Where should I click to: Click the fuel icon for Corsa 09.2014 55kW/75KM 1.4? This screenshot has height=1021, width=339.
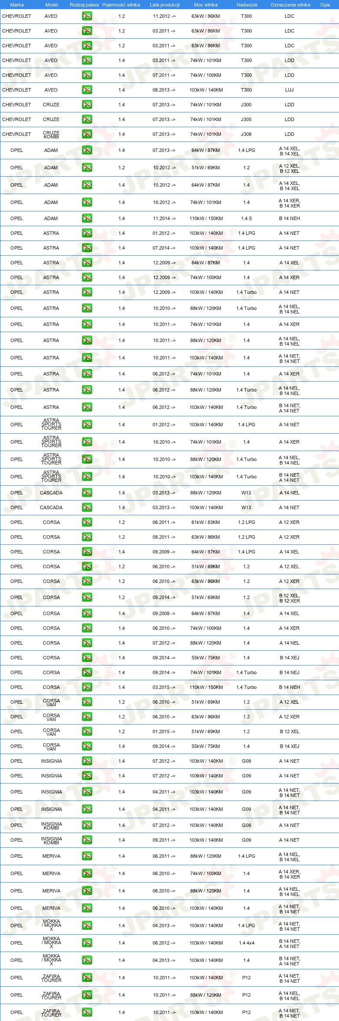coord(87,658)
